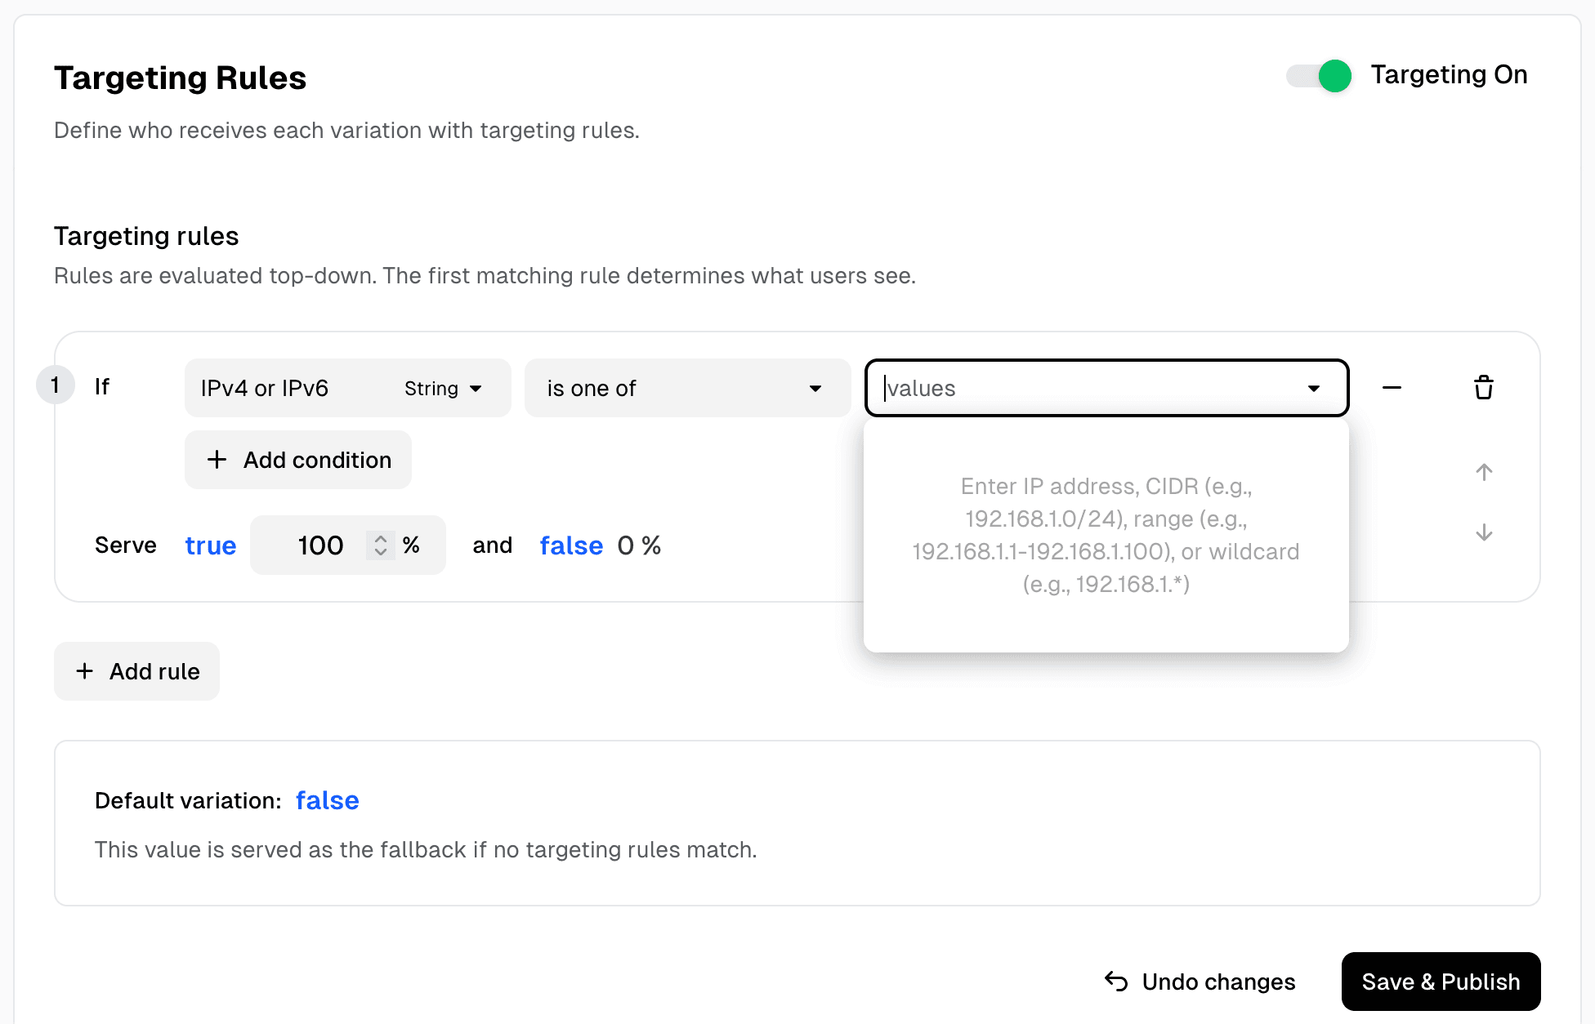Remove the condition using the minus icon
The image size is (1595, 1024).
click(x=1392, y=388)
